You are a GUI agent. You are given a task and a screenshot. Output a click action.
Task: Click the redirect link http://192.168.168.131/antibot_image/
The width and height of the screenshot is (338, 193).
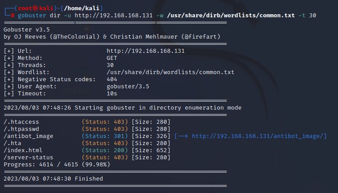[x=257, y=136]
